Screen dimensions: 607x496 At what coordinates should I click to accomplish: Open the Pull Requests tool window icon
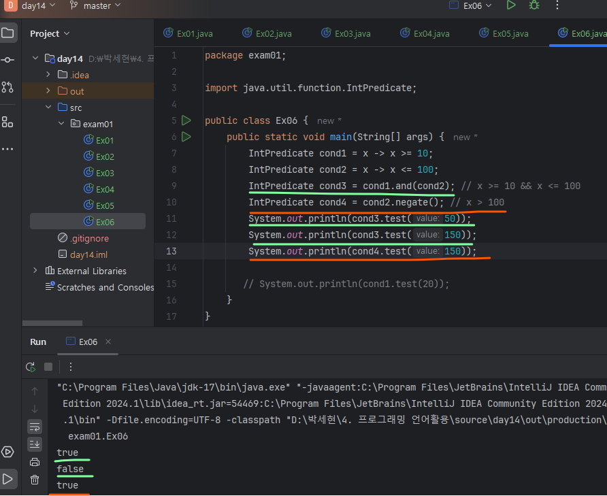(x=7, y=87)
